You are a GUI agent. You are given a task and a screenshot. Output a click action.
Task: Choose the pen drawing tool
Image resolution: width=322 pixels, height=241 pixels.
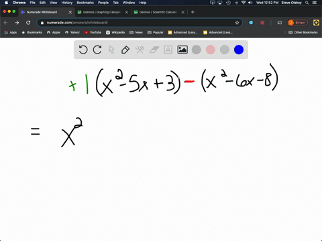click(x=125, y=50)
